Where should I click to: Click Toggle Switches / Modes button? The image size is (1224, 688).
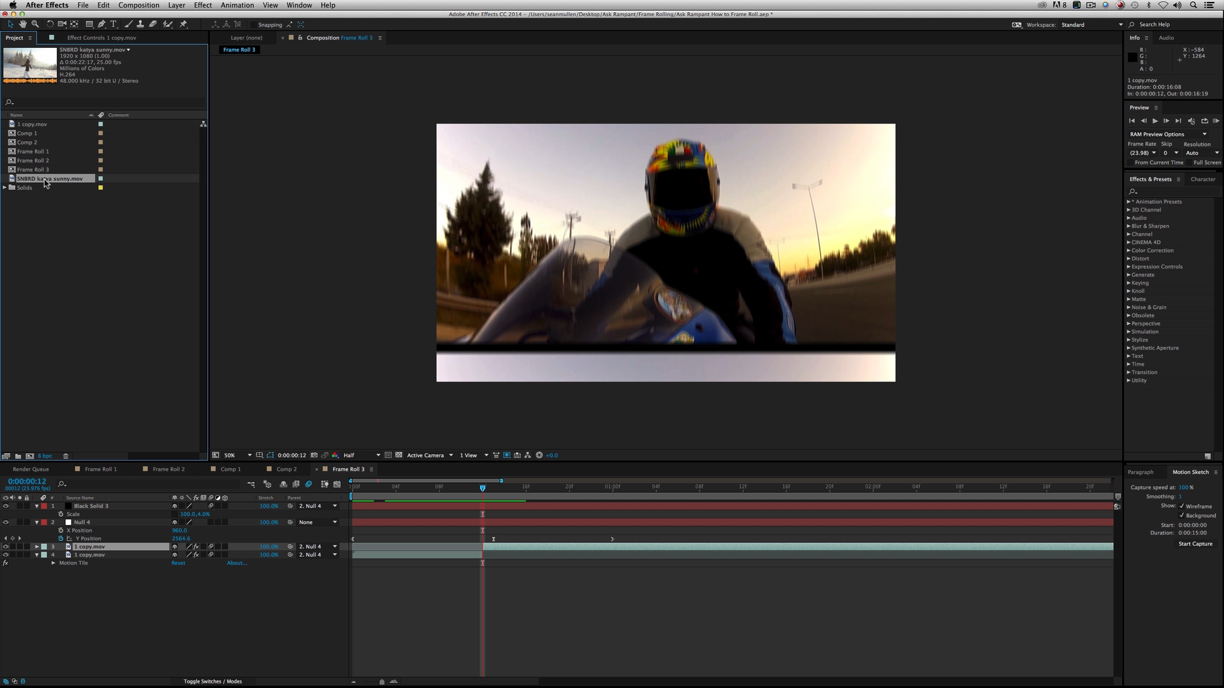click(213, 682)
